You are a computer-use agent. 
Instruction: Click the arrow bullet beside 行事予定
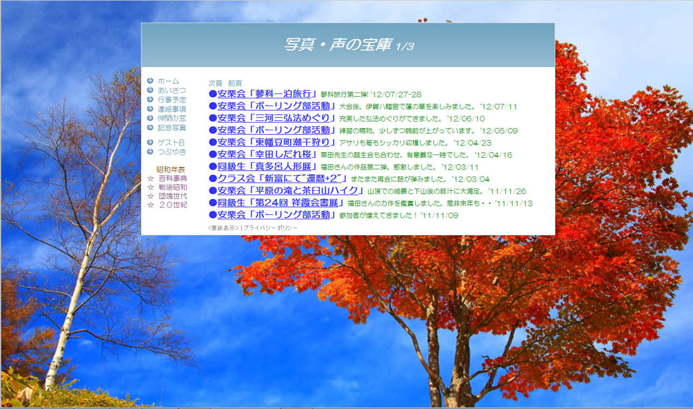pyautogui.click(x=150, y=99)
